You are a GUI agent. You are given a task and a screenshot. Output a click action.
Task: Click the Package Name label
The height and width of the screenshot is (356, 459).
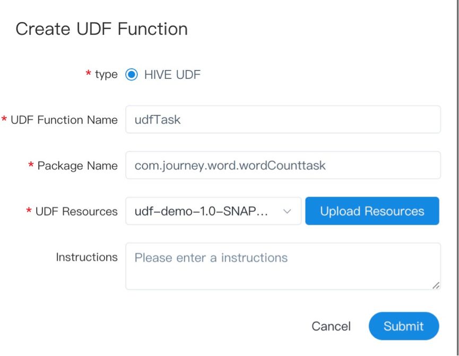pyautogui.click(x=77, y=166)
